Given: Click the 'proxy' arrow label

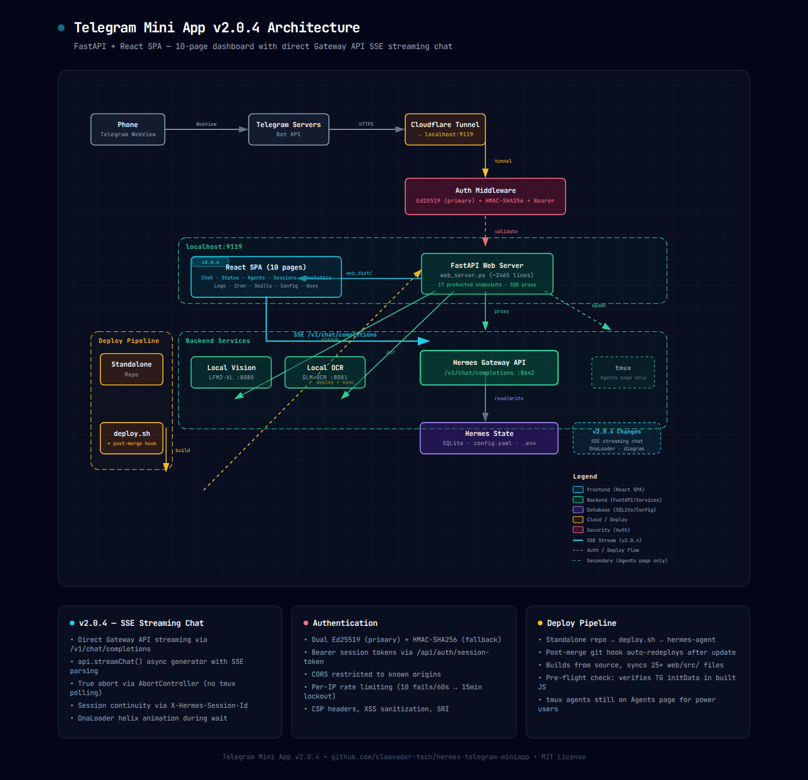Looking at the screenshot, I should pyautogui.click(x=502, y=311).
